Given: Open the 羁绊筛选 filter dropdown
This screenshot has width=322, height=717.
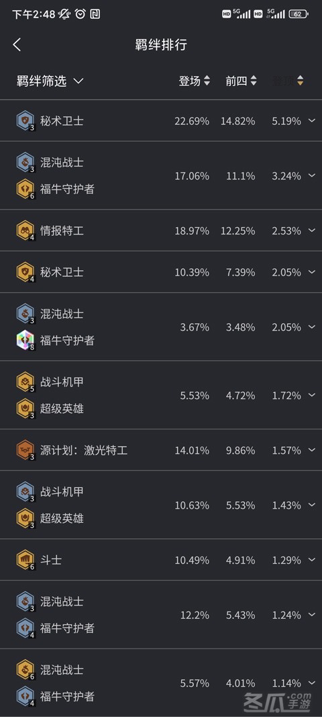Looking at the screenshot, I should coord(50,81).
